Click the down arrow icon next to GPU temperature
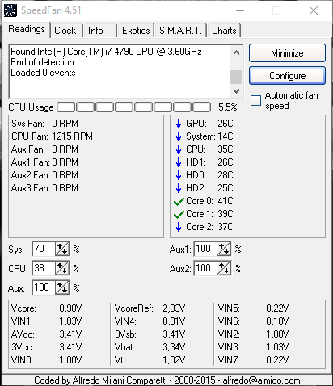333x386 pixels. point(179,124)
